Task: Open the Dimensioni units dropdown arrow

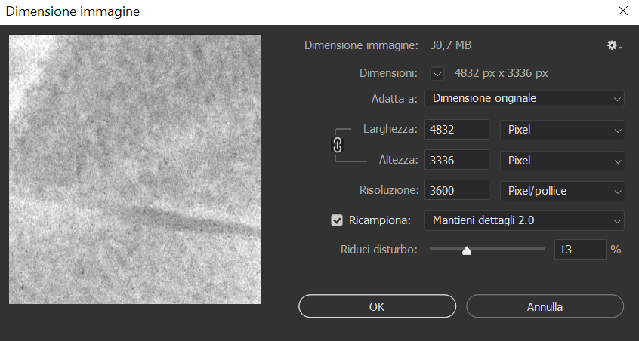Action: click(437, 74)
